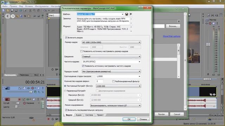Open the More filter options link
The height and width of the screenshot is (126, 225).
172,36
